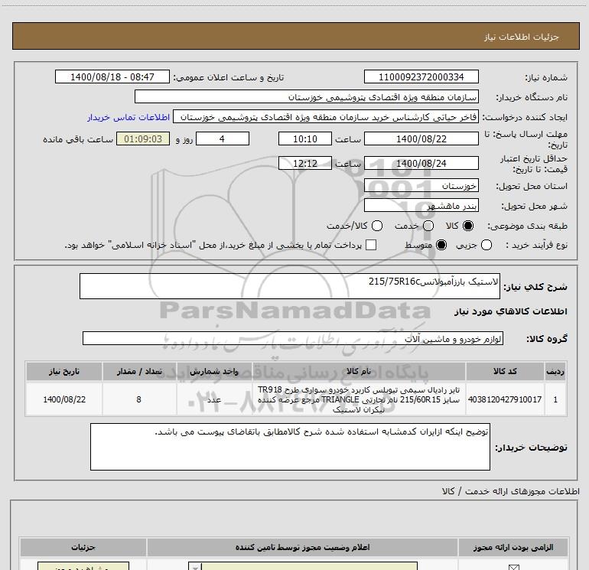Image resolution: width=589 pixels, height=570 pixels.
Task: Click the quantity cell showing 8
Action: 139,399
